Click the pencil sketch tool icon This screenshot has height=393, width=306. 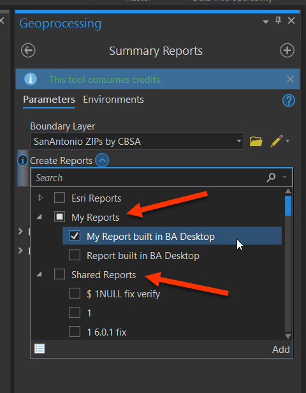click(277, 141)
